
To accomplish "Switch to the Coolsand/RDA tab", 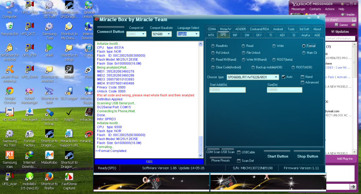I will (259, 29).
